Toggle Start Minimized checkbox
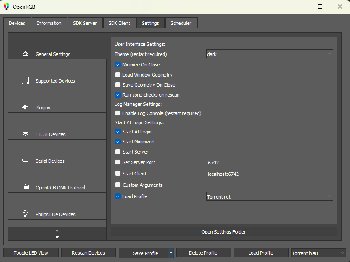Screen dimensions: 350x262 point(118,142)
